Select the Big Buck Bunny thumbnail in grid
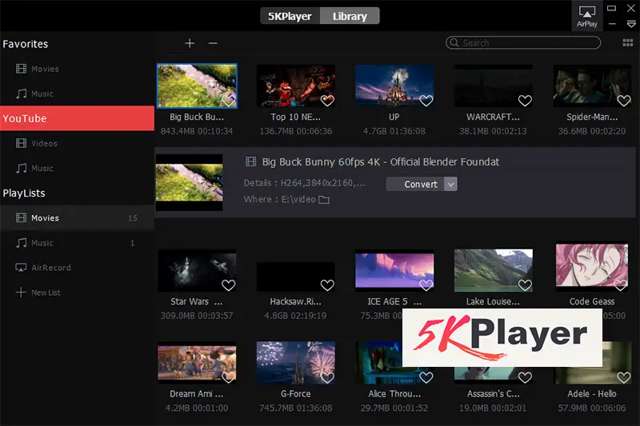This screenshot has height=426, width=640. (x=197, y=86)
